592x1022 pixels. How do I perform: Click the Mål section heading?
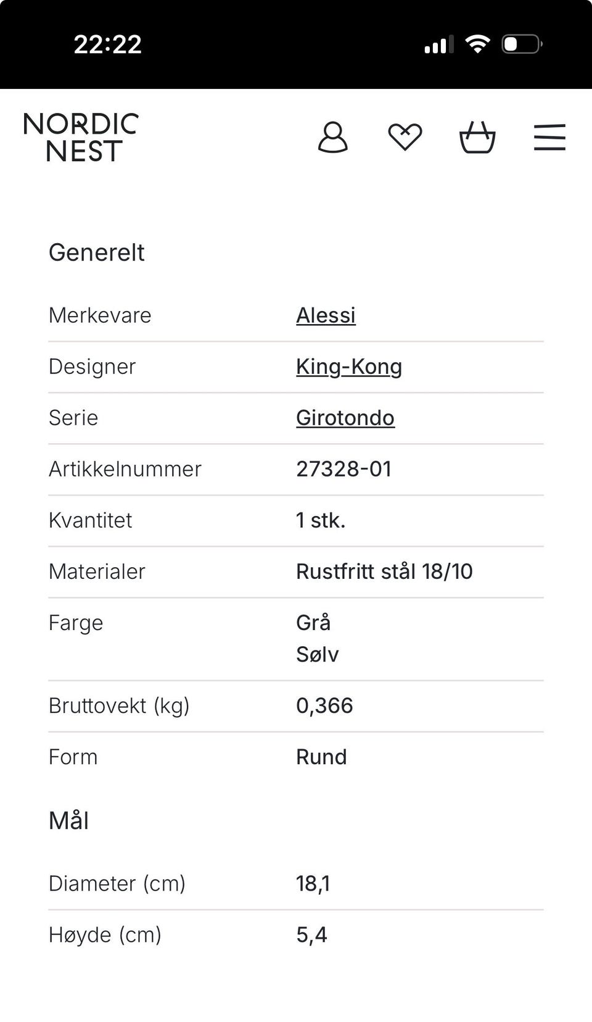pos(69,821)
